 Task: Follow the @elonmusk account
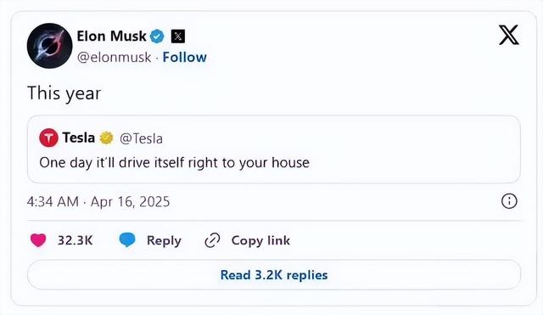coord(185,57)
